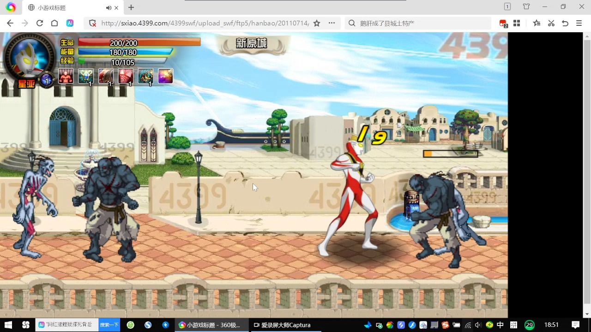Viewport: 591px width, 332px height.
Task: Bookmark this page with the star icon
Action: click(x=317, y=23)
